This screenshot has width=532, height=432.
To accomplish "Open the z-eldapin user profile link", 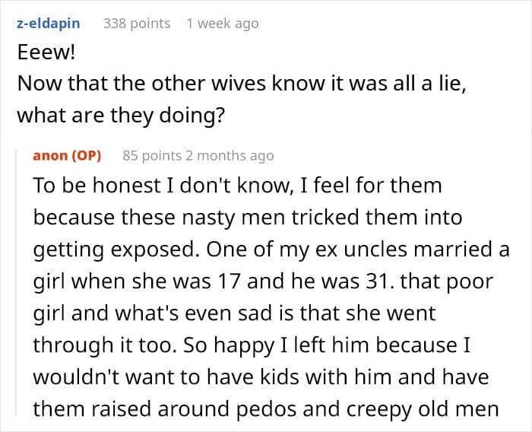I will [49, 24].
